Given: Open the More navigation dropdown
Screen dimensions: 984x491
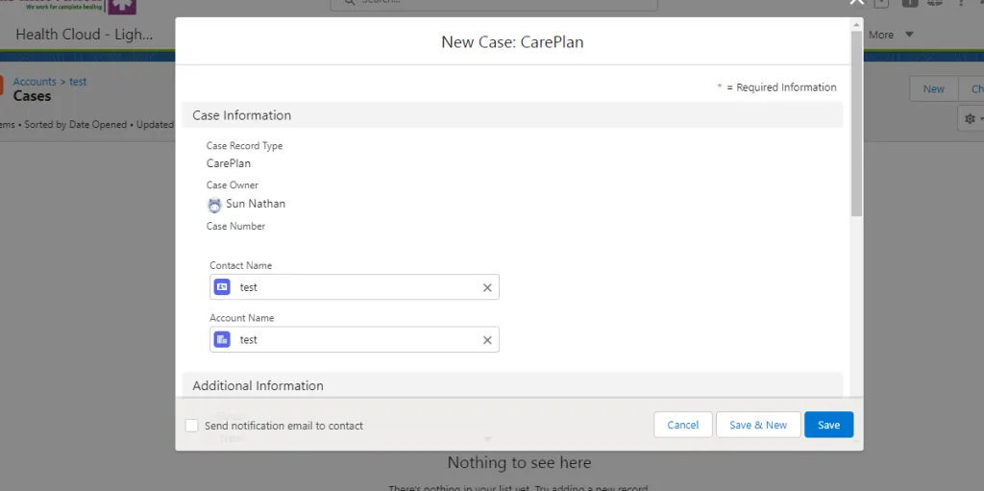Looking at the screenshot, I should [x=891, y=35].
